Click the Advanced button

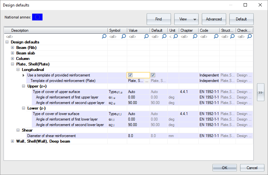[x=214, y=19]
